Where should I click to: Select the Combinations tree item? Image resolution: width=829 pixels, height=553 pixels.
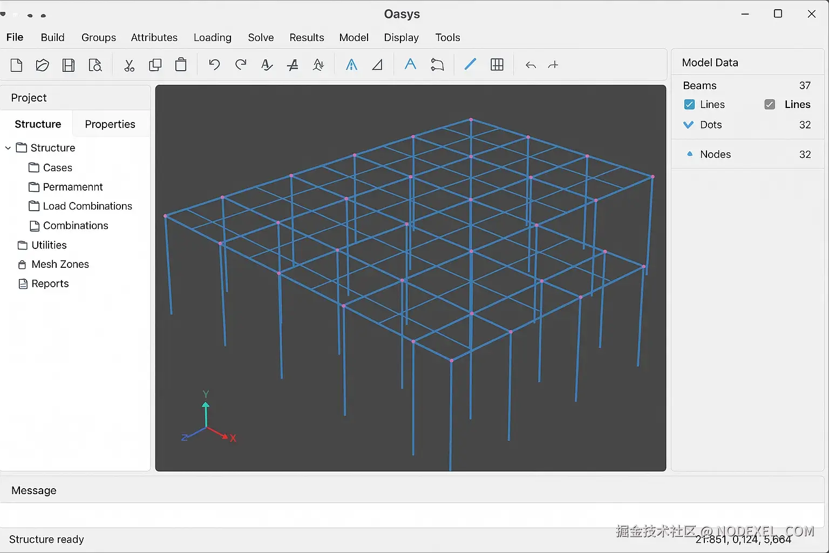click(x=69, y=226)
